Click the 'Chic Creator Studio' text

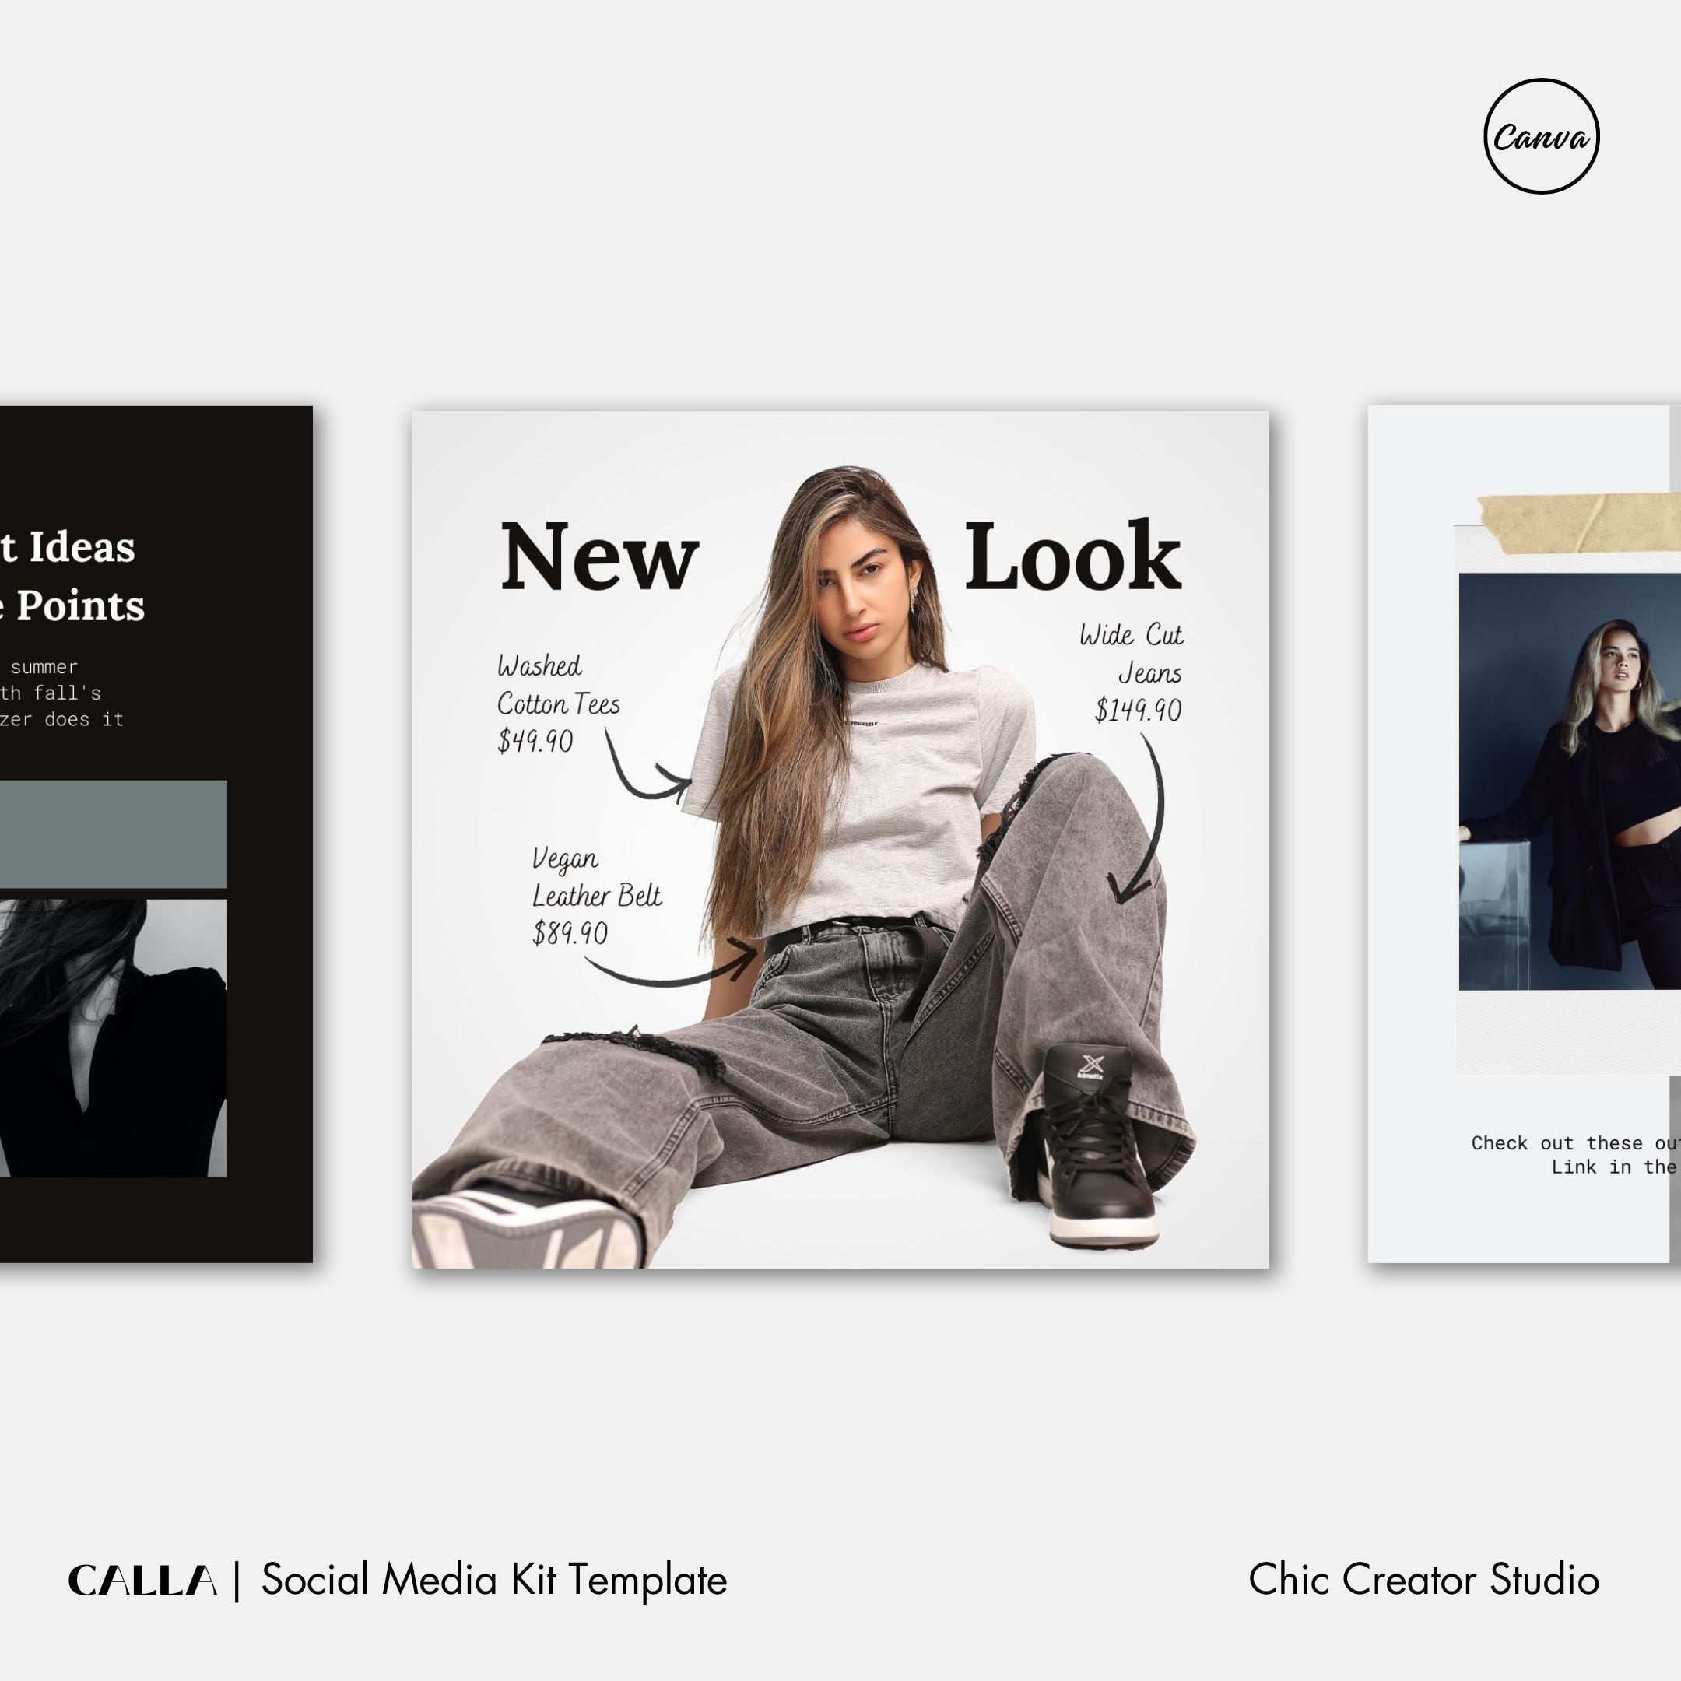(x=1423, y=1579)
